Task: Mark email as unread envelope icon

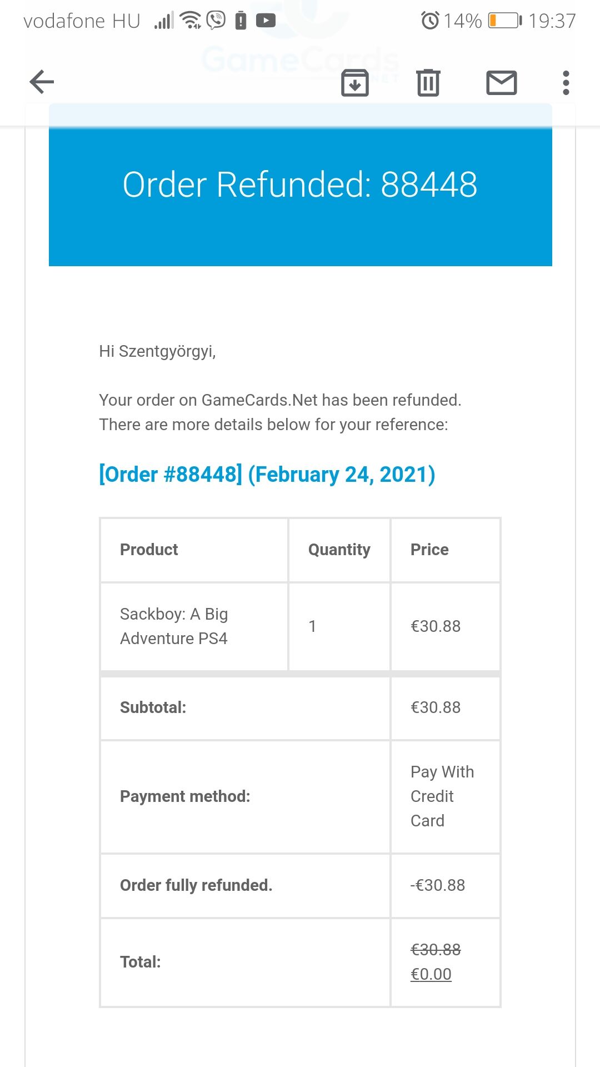Action: pos(502,83)
